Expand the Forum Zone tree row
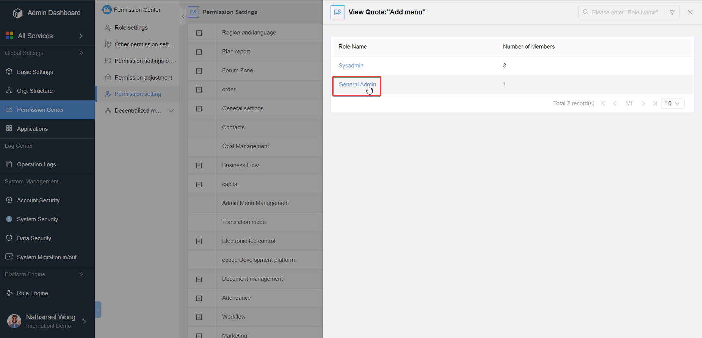This screenshot has height=338, width=702. (x=199, y=71)
